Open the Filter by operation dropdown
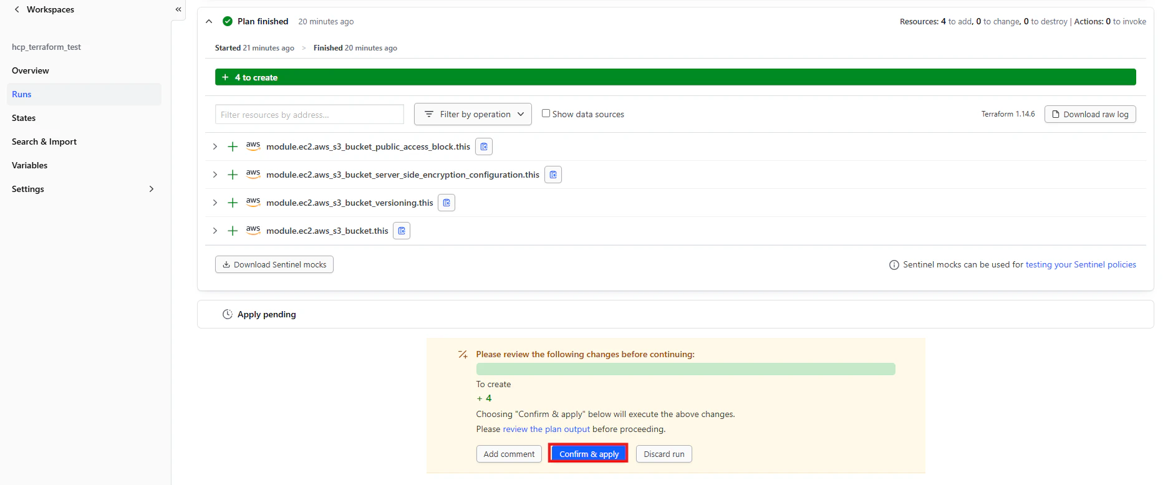The image size is (1173, 485). (x=473, y=114)
